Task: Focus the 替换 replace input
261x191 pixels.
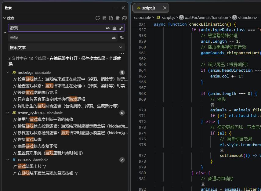Action: (60, 38)
